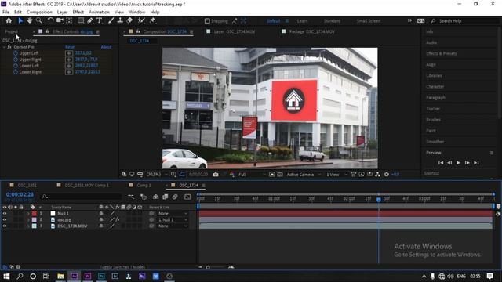Toggle Corner Pin fx effect switch

(x=9, y=47)
